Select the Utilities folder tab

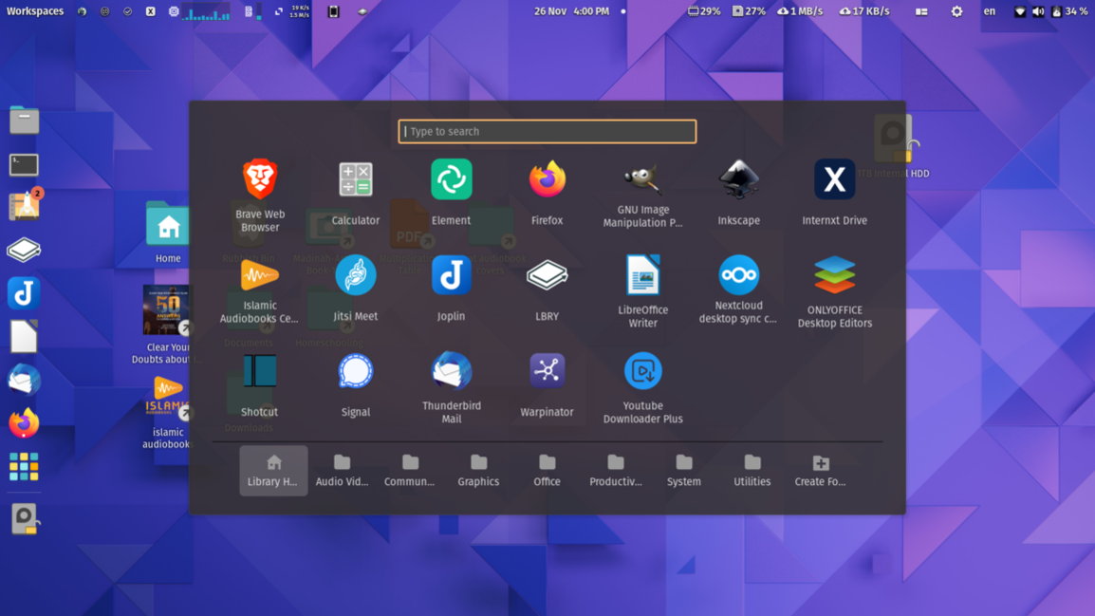752,471
